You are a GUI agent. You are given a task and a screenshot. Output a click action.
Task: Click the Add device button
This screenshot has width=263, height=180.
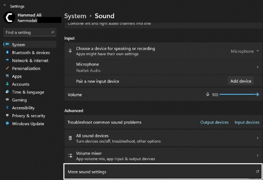241,81
